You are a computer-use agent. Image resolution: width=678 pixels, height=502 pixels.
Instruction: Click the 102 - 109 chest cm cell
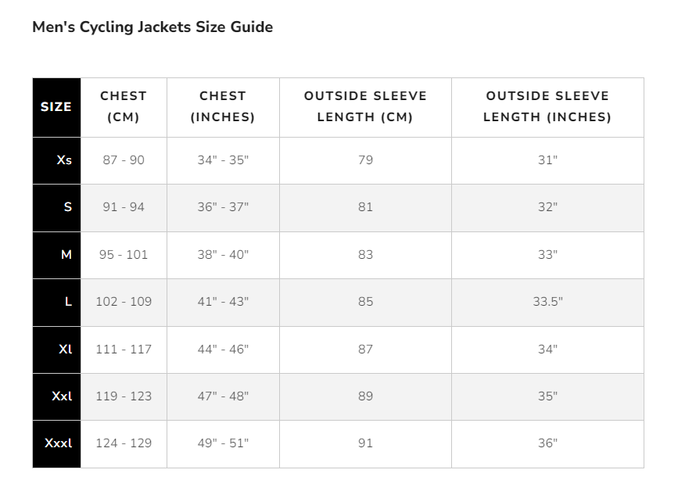click(x=124, y=302)
